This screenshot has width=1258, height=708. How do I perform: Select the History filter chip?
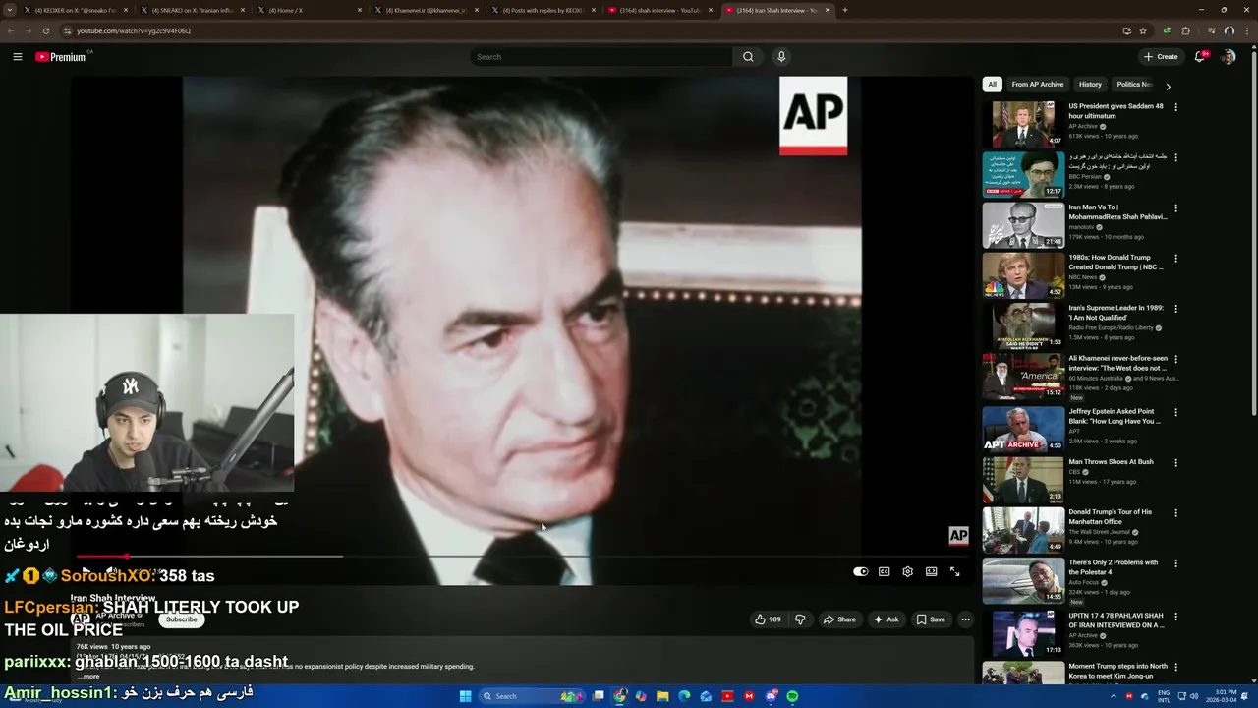pos(1090,85)
